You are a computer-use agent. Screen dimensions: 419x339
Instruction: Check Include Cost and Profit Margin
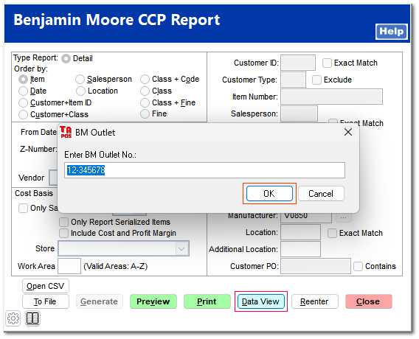pos(63,233)
